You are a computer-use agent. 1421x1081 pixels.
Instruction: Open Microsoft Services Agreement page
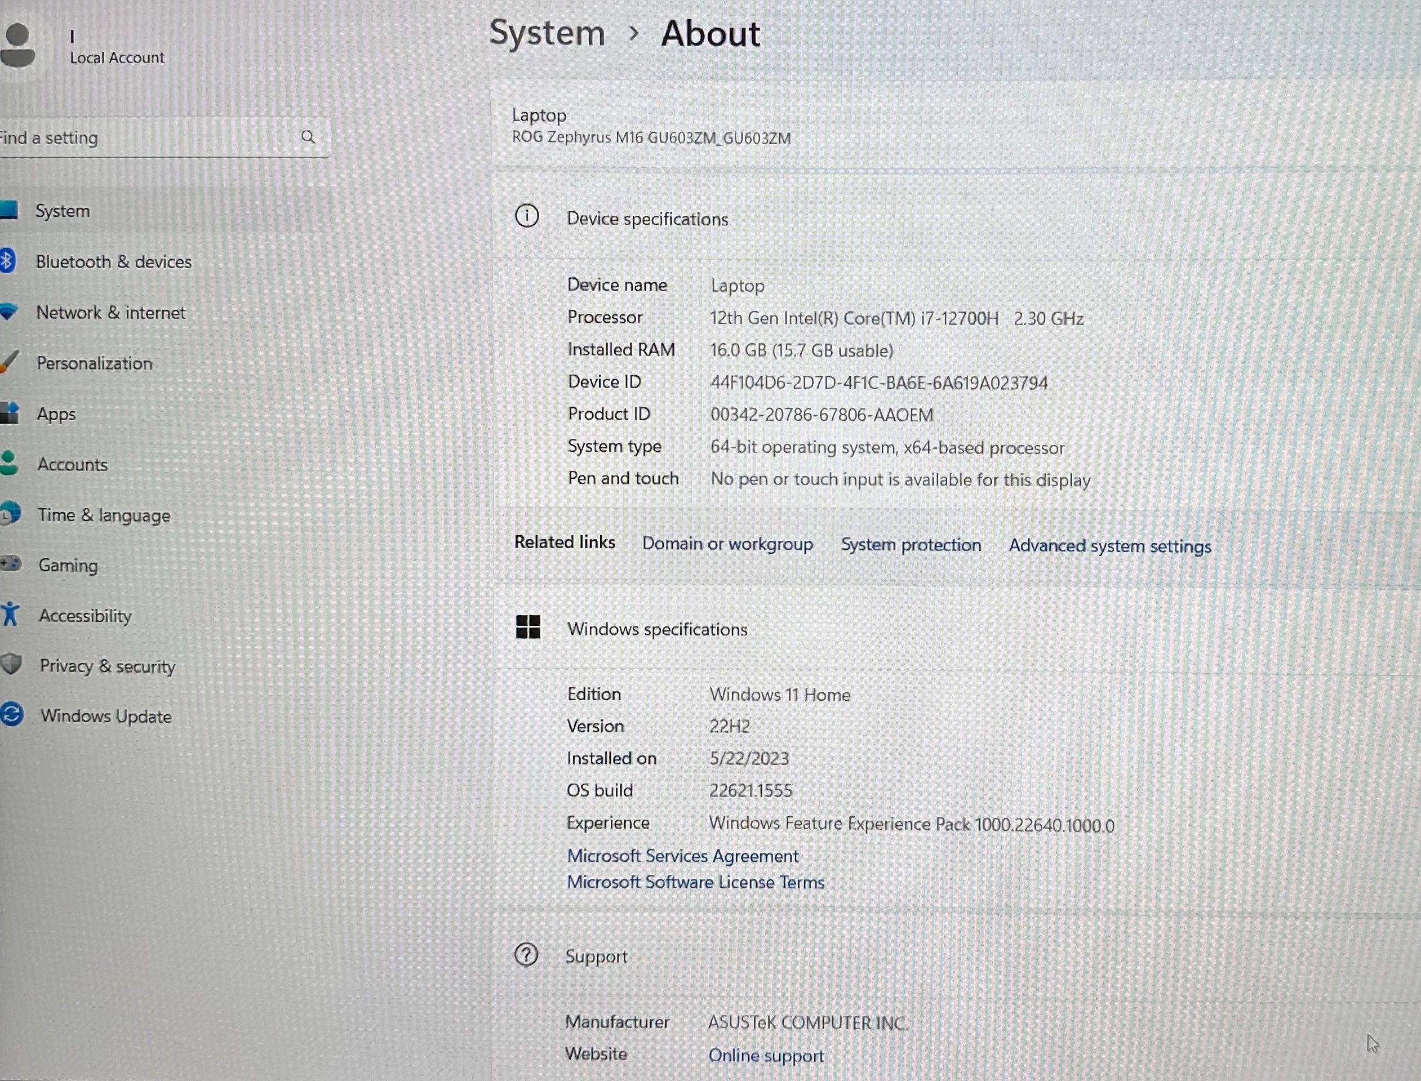coord(683,855)
